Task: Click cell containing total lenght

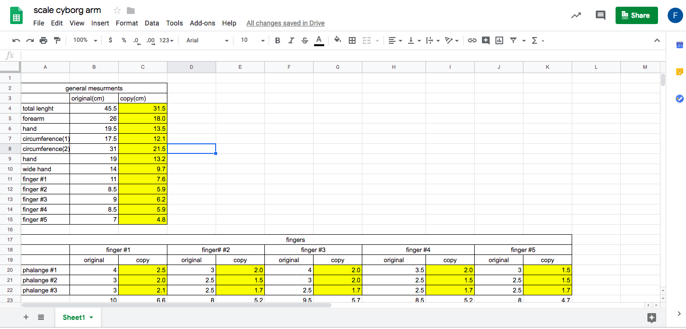Action: click(45, 108)
